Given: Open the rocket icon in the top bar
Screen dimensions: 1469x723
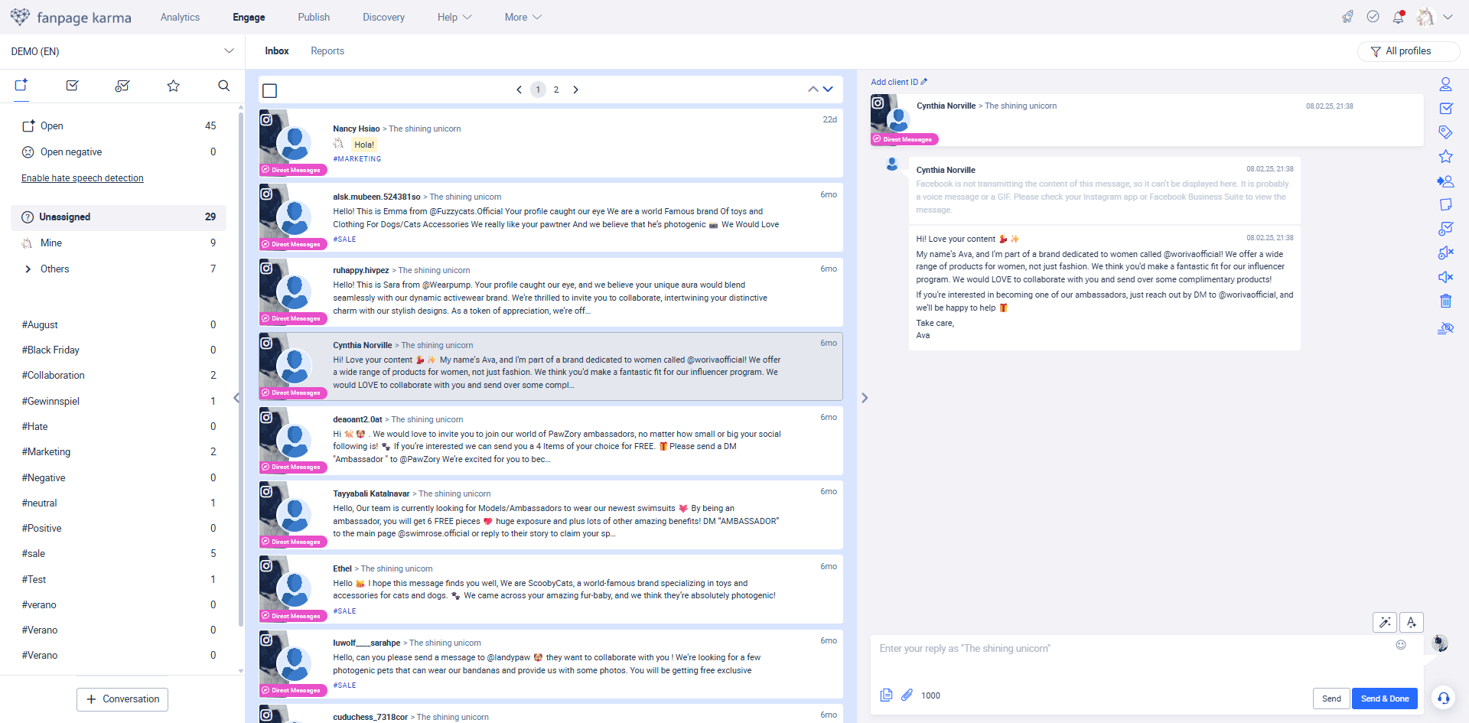Looking at the screenshot, I should click(x=1347, y=17).
